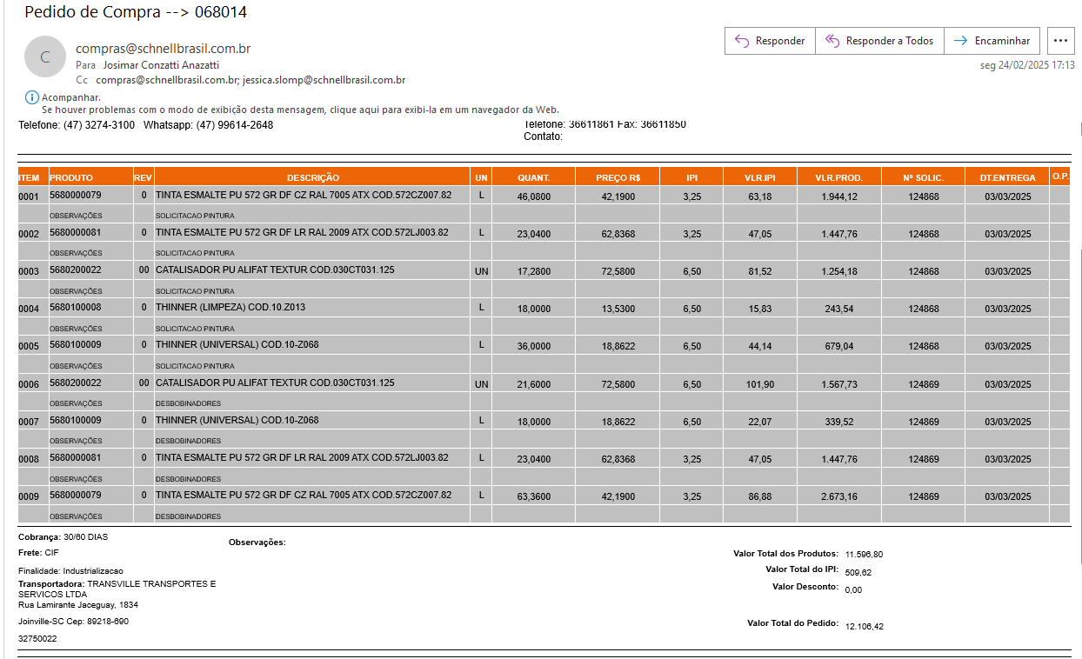Viewport: 1082px width, 659px height.
Task: Click the vertical scrollbar of the message body
Action: click(x=1079, y=348)
